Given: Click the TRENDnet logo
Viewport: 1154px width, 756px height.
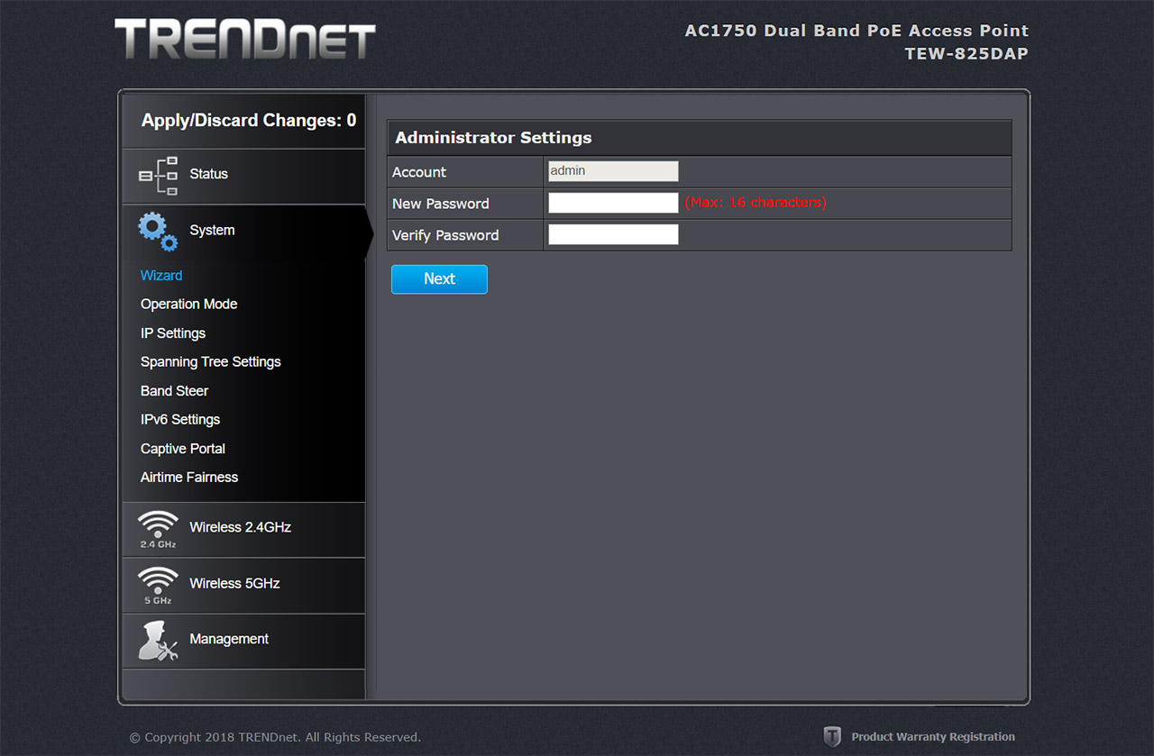Looking at the screenshot, I should click(245, 41).
